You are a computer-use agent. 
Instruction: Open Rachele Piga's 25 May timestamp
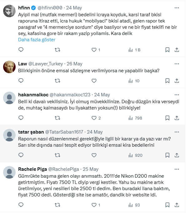[x=90, y=169]
